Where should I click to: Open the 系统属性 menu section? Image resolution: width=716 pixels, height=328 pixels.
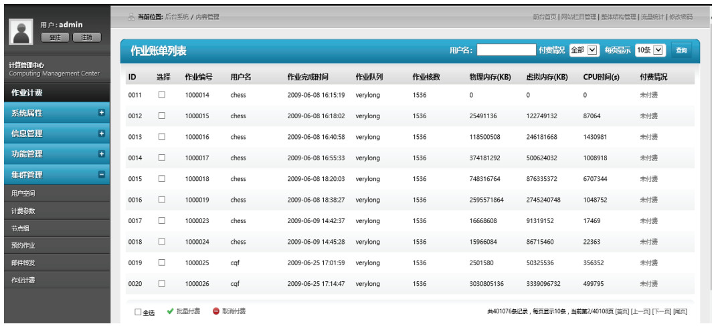pyautogui.click(x=57, y=113)
